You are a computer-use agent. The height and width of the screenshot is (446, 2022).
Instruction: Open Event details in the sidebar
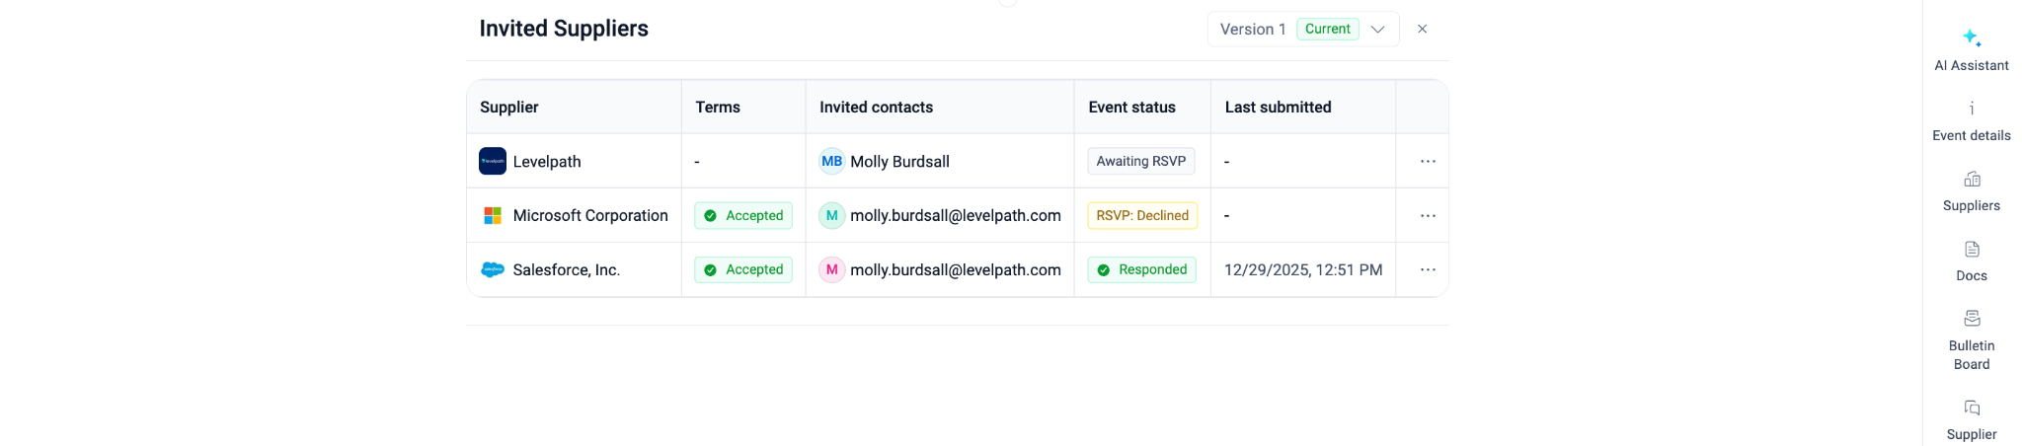[1971, 120]
